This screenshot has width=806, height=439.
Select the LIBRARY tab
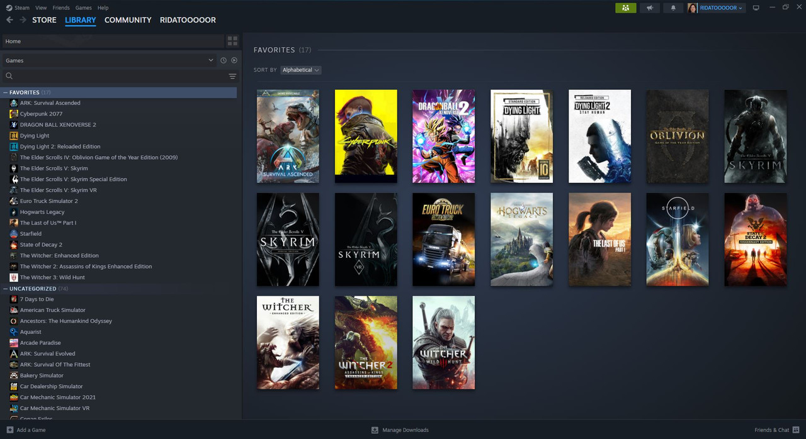pos(81,20)
